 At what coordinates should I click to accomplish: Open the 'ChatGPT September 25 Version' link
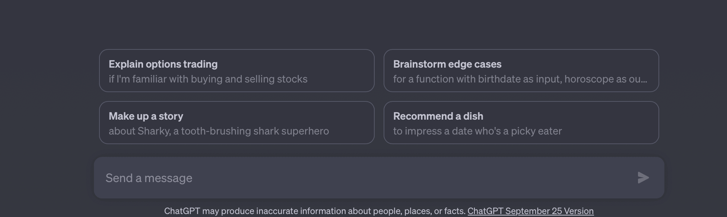click(530, 211)
